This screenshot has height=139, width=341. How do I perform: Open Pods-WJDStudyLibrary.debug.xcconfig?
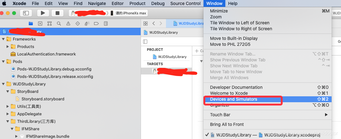pos(54,69)
